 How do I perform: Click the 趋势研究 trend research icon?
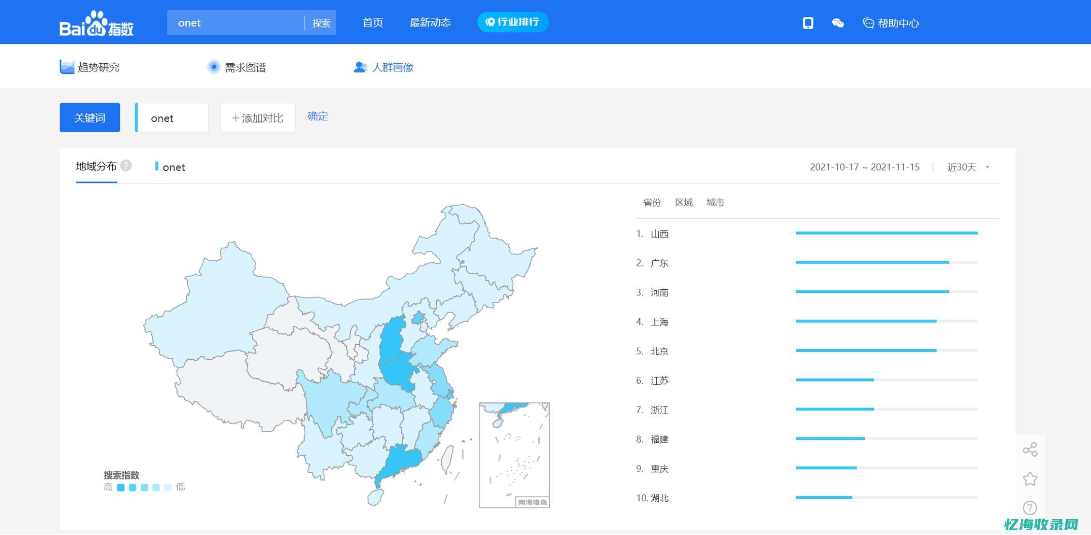(x=65, y=67)
